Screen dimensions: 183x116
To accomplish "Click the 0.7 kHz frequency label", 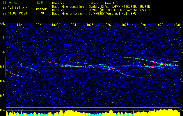I will click(2, 96).
